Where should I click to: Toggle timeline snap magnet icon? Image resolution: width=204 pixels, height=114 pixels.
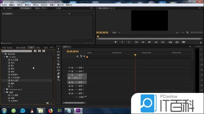click(77, 56)
